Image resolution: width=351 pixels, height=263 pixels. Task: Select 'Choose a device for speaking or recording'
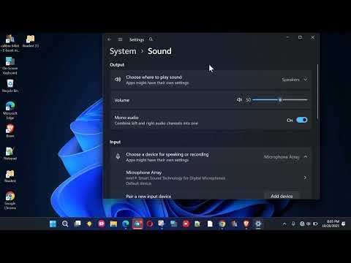tap(211, 157)
